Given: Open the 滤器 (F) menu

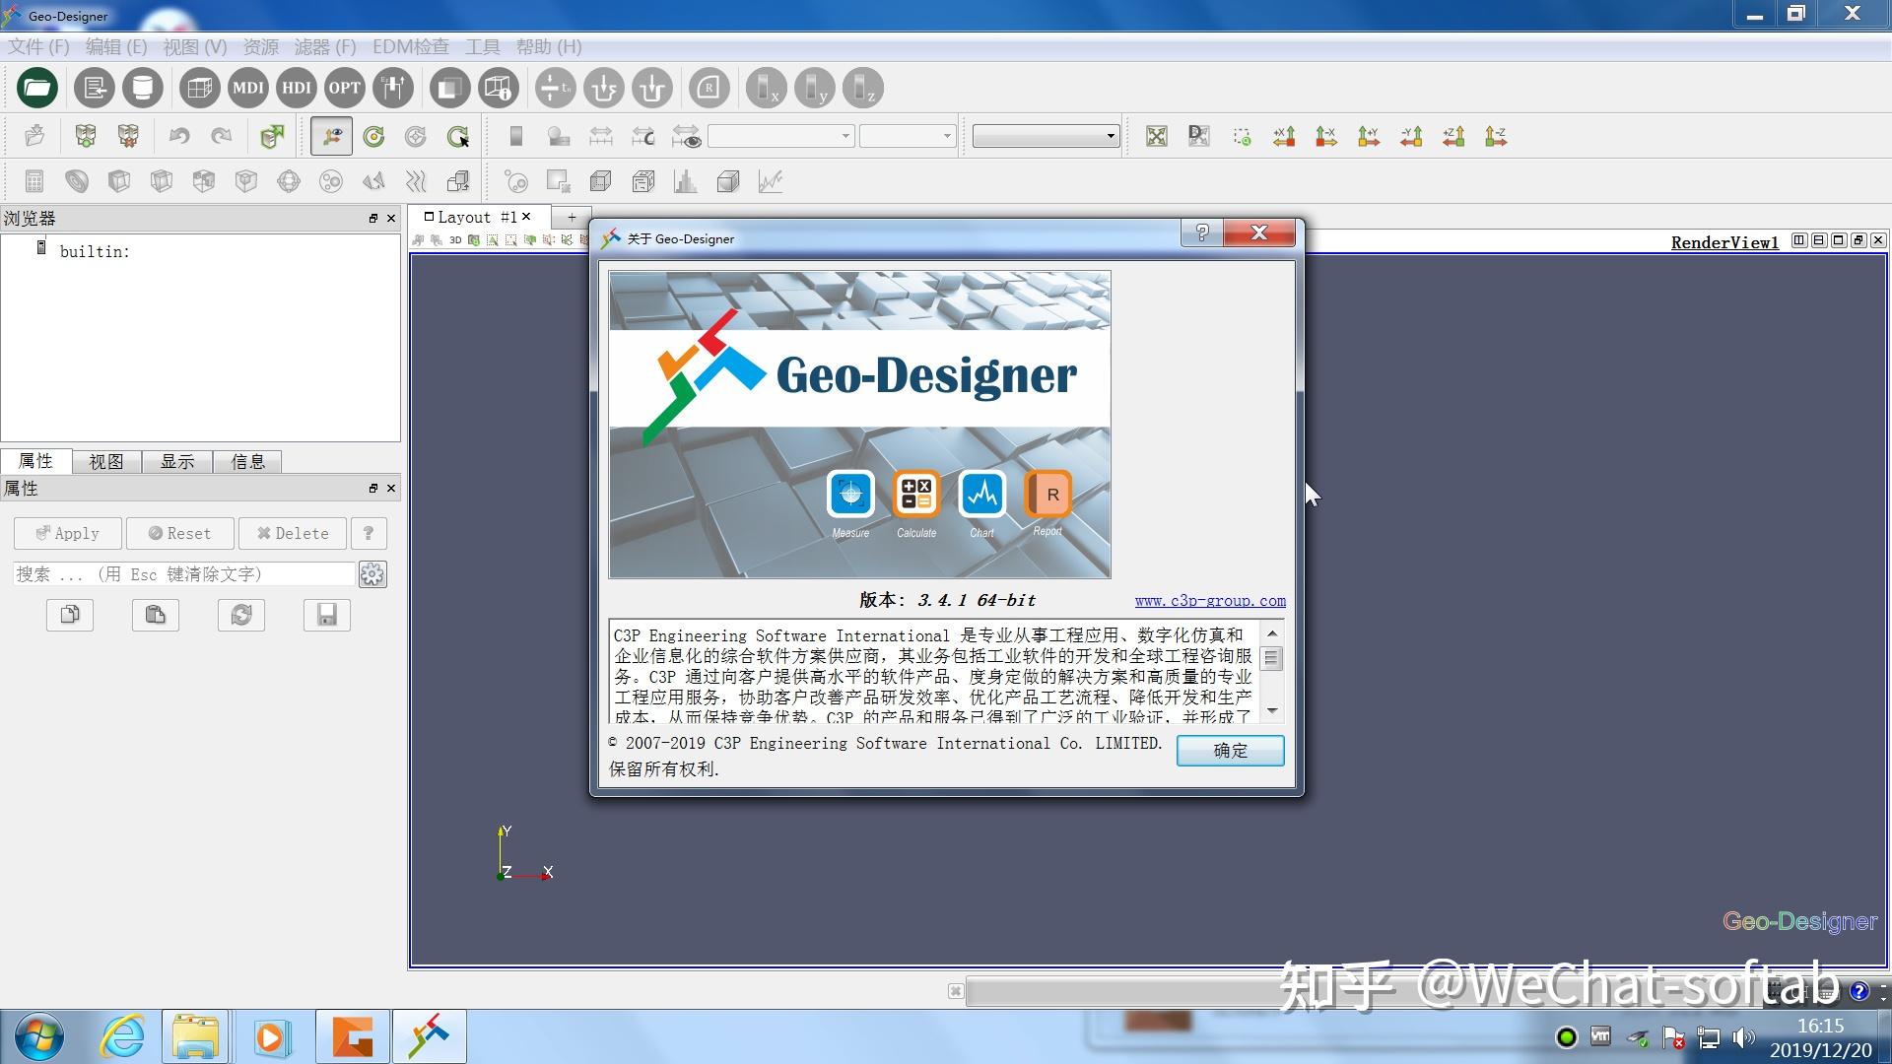Looking at the screenshot, I should click(324, 46).
